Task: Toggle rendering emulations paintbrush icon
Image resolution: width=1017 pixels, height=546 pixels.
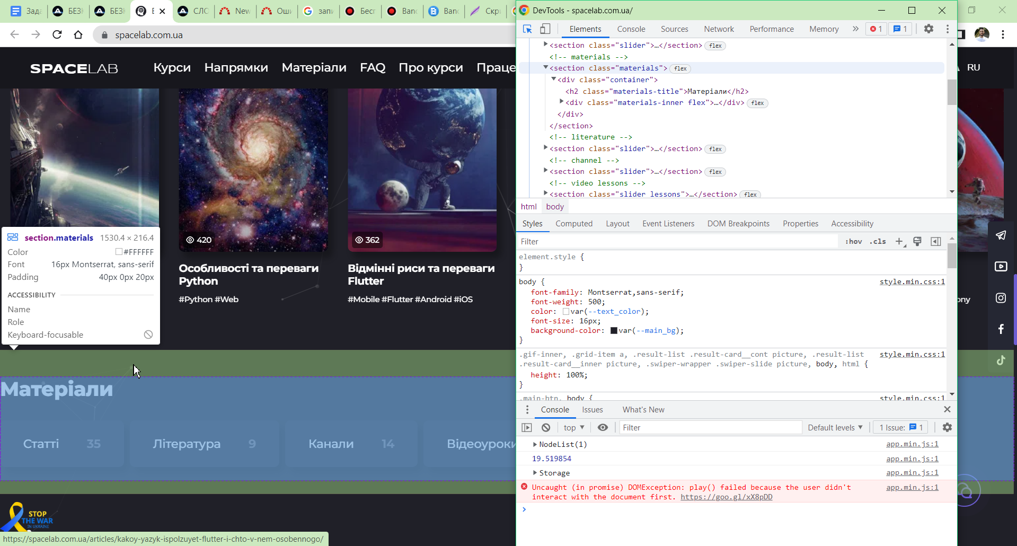Action: 917,242
